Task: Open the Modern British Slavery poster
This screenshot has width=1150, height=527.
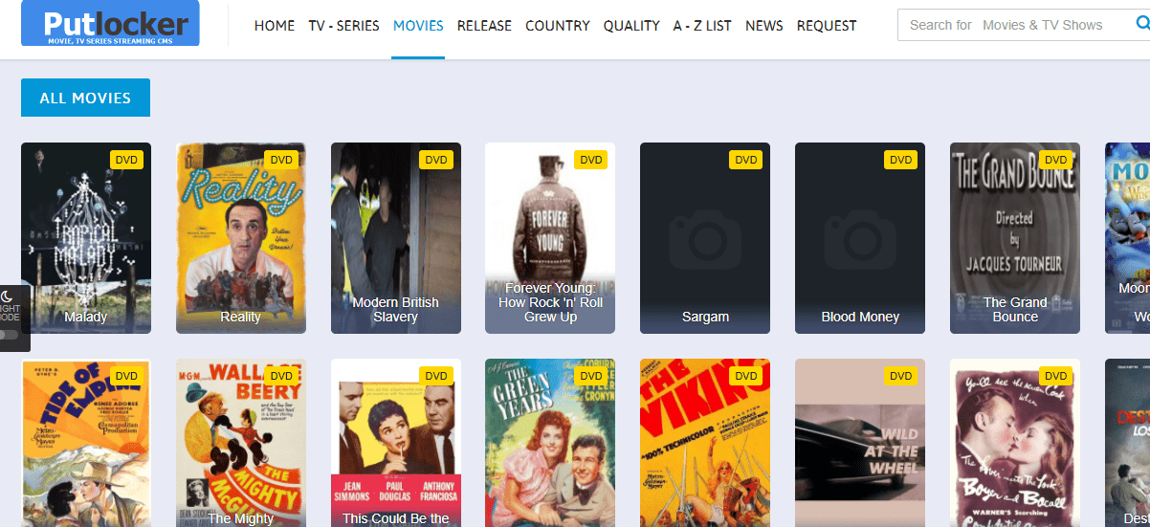Action: coord(396,238)
